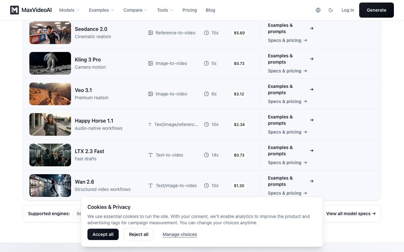Image resolution: width=404 pixels, height=252 pixels.
Task: Open the Blog page
Action: coord(211,10)
